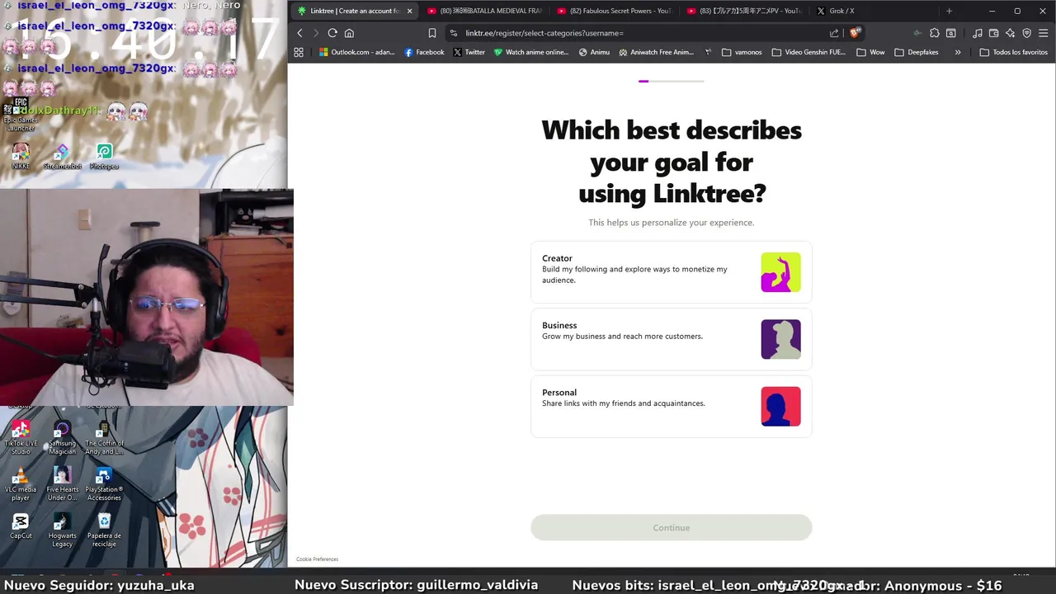The width and height of the screenshot is (1056, 594).
Task: Launch CapCut from the desktop
Action: [x=21, y=526]
